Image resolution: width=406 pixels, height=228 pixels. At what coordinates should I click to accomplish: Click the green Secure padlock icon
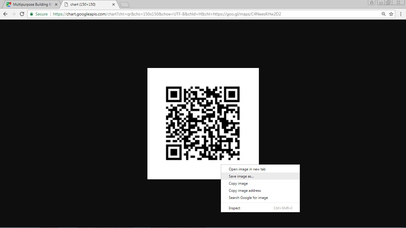click(32, 14)
